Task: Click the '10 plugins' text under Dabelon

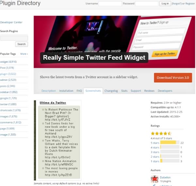Action: point(165,181)
